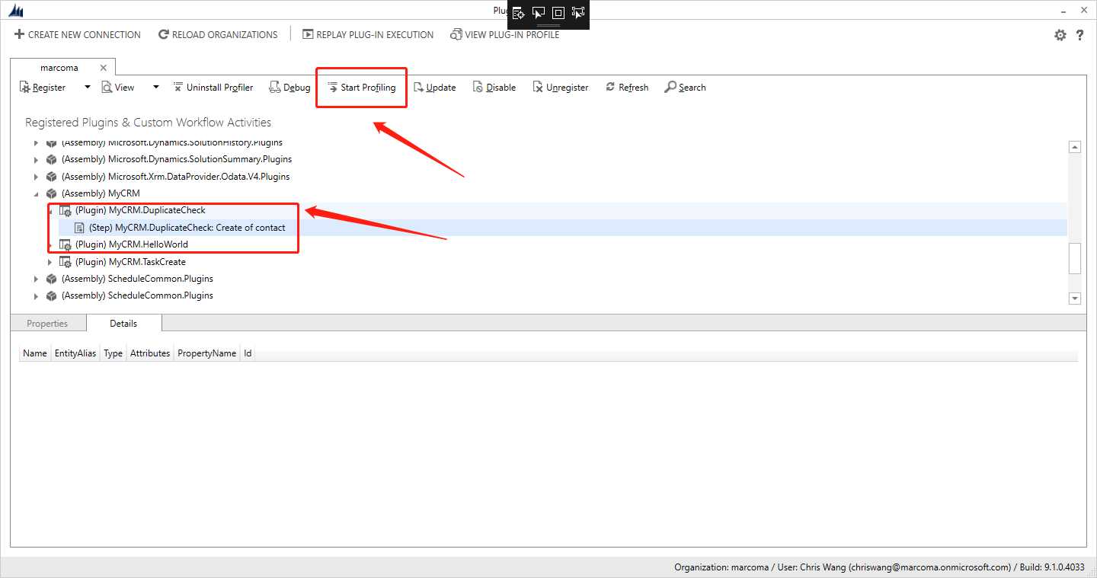Sort by Attributes column header

point(150,353)
